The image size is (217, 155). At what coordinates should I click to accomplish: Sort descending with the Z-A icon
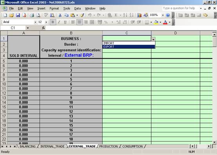(x=132, y=15)
